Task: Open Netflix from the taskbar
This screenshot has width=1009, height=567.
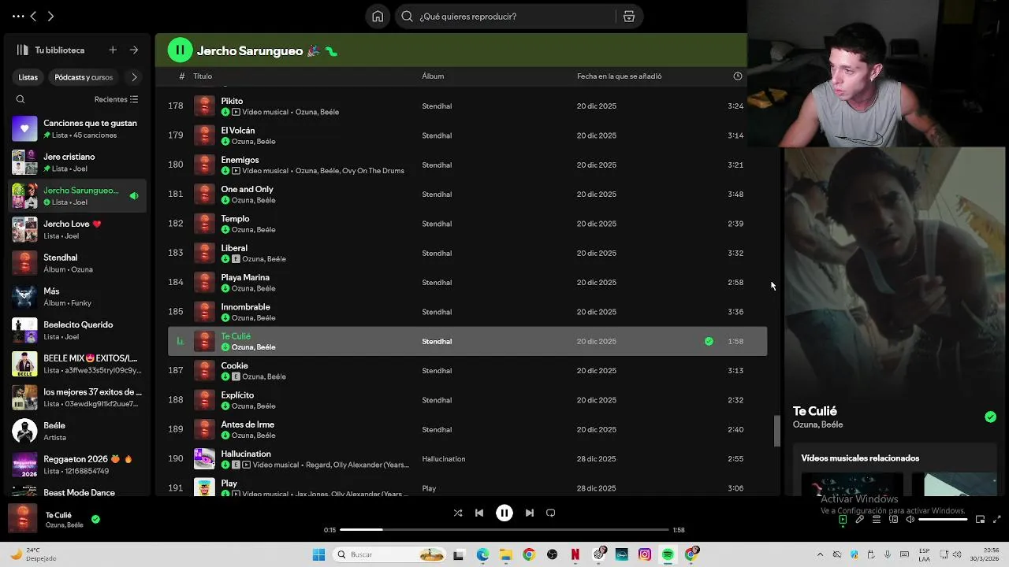Action: 575,554
